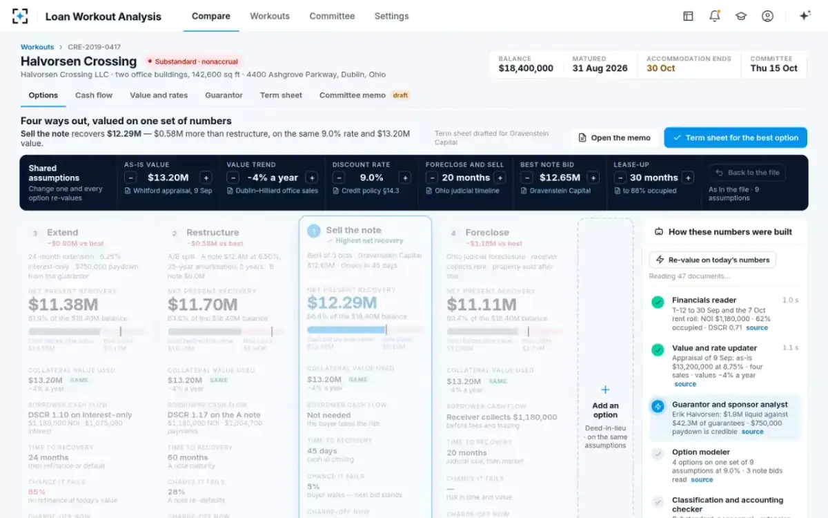The width and height of the screenshot is (828, 518).
Task: Open Dublin-Hilliard office sales document icon
Action: [x=230, y=191]
